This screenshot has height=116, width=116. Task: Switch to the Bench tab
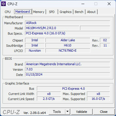click(79, 12)
